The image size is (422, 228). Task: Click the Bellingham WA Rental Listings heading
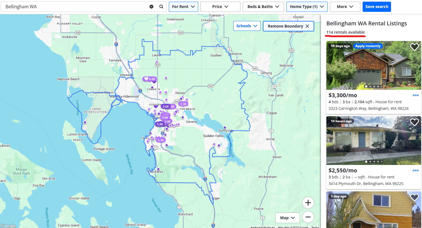[x=366, y=23]
